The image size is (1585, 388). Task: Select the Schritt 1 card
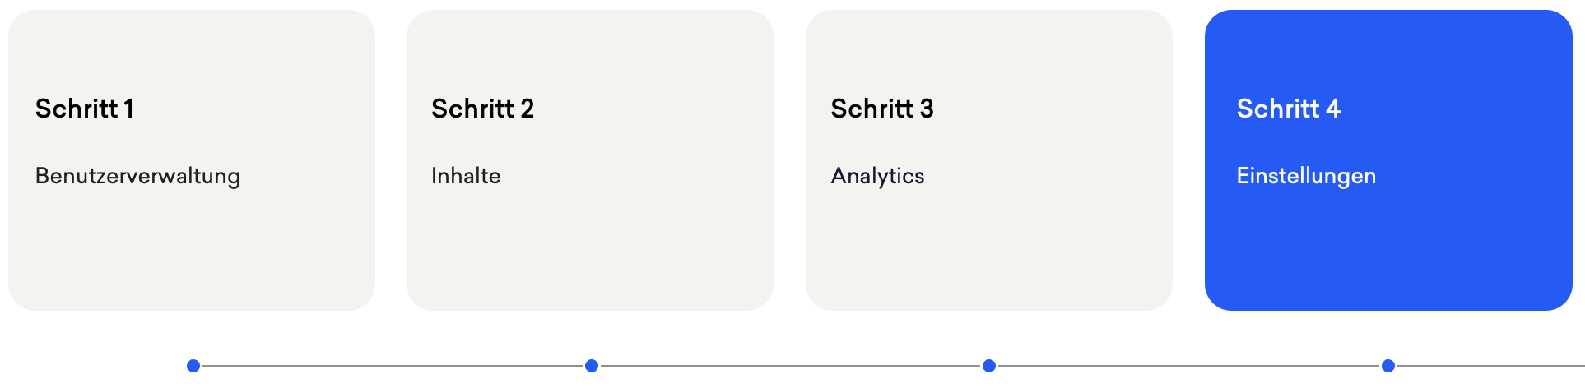point(192,160)
